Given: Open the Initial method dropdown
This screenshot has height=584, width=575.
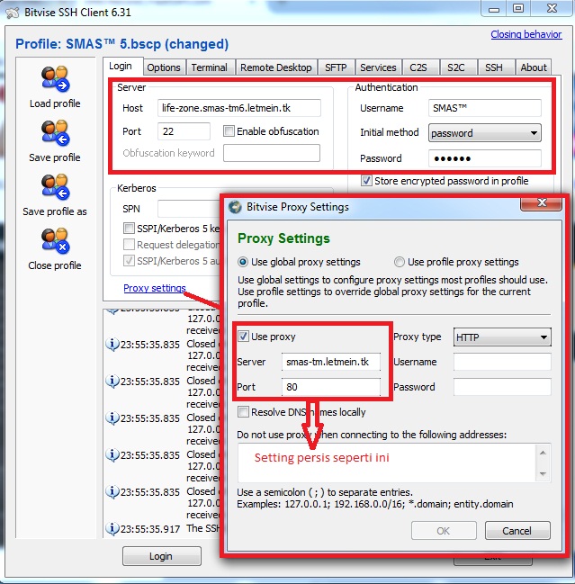Looking at the screenshot, I should coord(484,133).
